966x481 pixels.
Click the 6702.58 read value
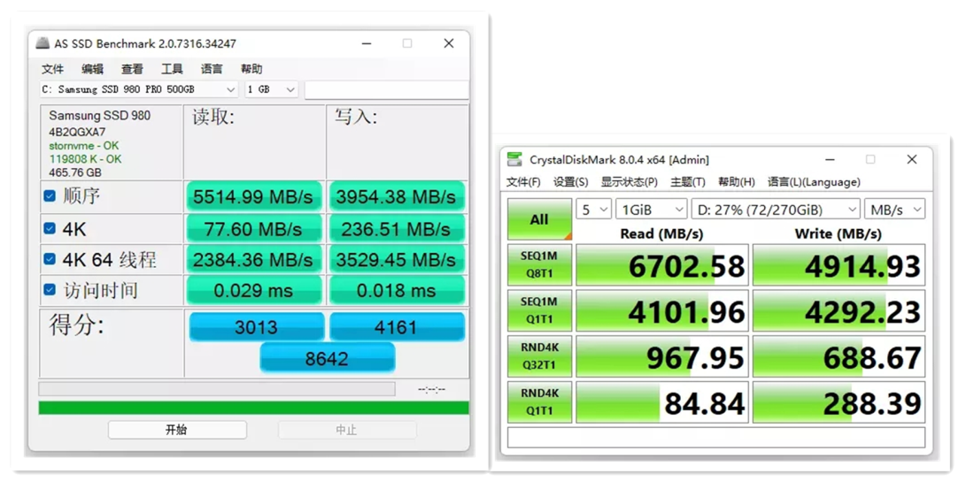click(x=662, y=265)
